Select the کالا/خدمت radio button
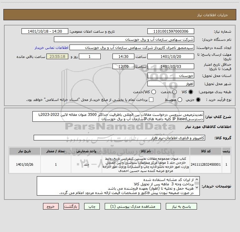Viewport: 240px width, 232px height. (154, 92)
